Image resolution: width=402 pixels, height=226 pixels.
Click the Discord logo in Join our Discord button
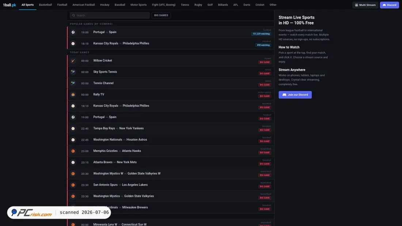tap(284, 95)
